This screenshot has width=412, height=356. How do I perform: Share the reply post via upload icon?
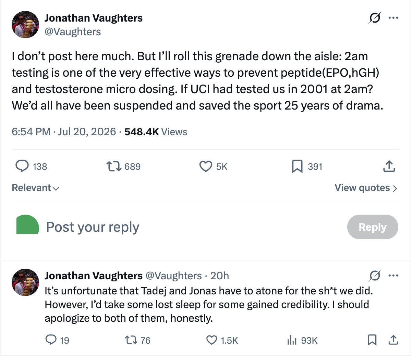(x=393, y=340)
